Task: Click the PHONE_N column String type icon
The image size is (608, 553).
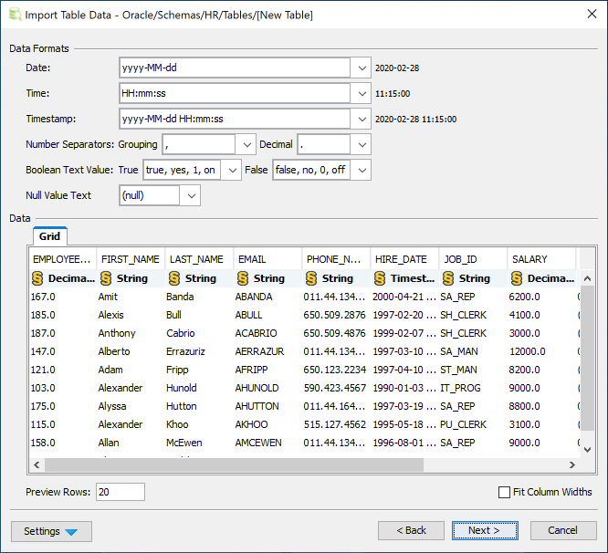Action: (x=311, y=278)
